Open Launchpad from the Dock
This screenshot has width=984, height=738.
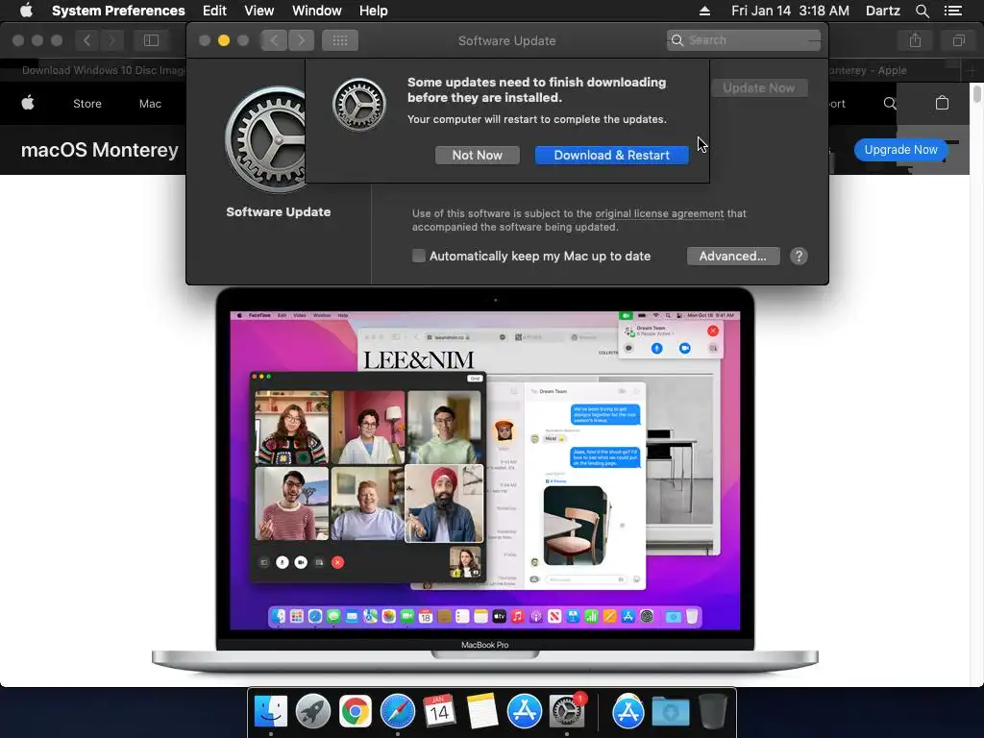[x=313, y=712]
